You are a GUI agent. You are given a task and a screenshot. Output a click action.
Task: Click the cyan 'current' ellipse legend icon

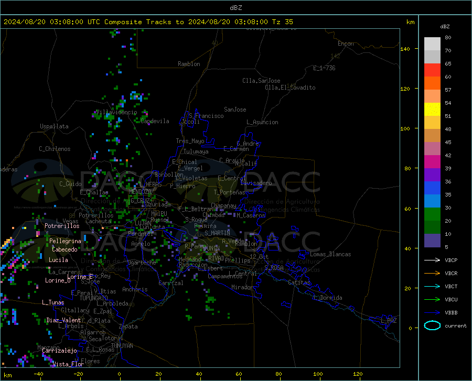click(x=432, y=325)
